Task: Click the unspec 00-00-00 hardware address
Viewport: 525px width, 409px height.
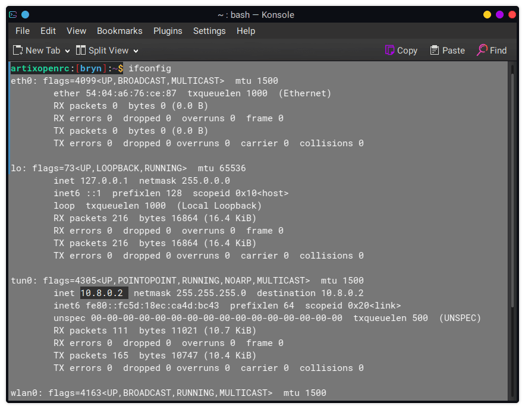Action: click(198, 318)
